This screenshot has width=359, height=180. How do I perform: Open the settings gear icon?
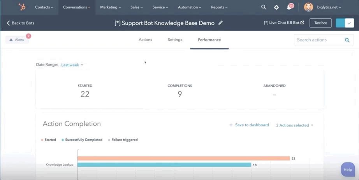276,7
